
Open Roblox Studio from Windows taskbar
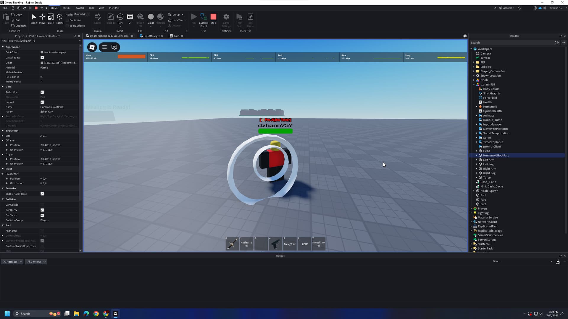coord(116,314)
